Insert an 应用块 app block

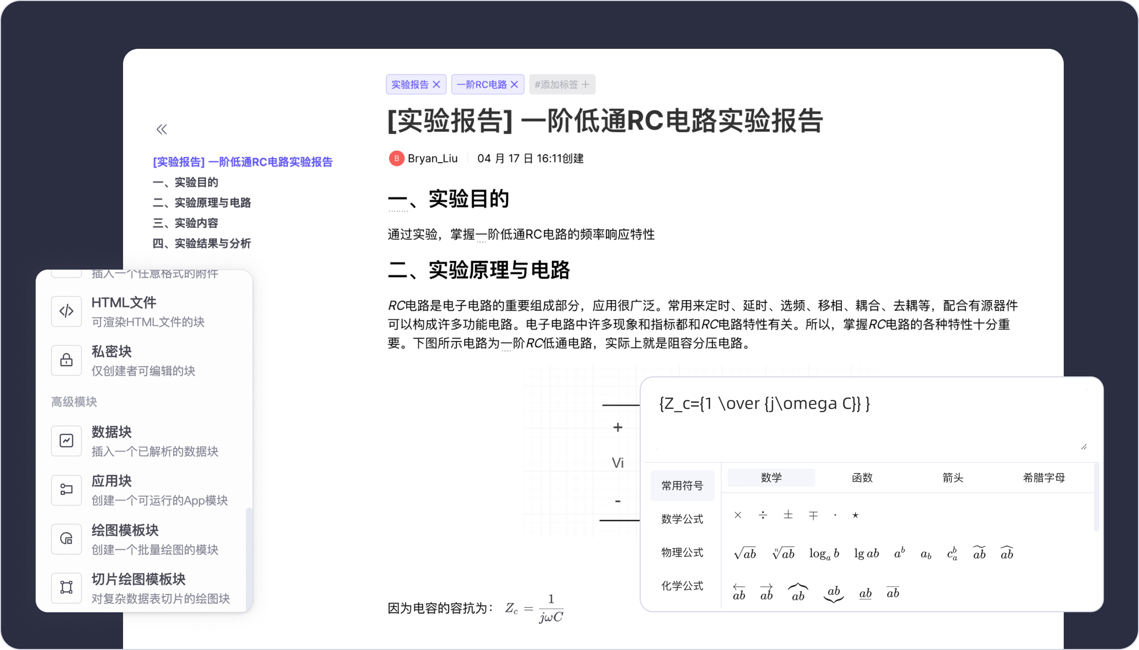[144, 490]
